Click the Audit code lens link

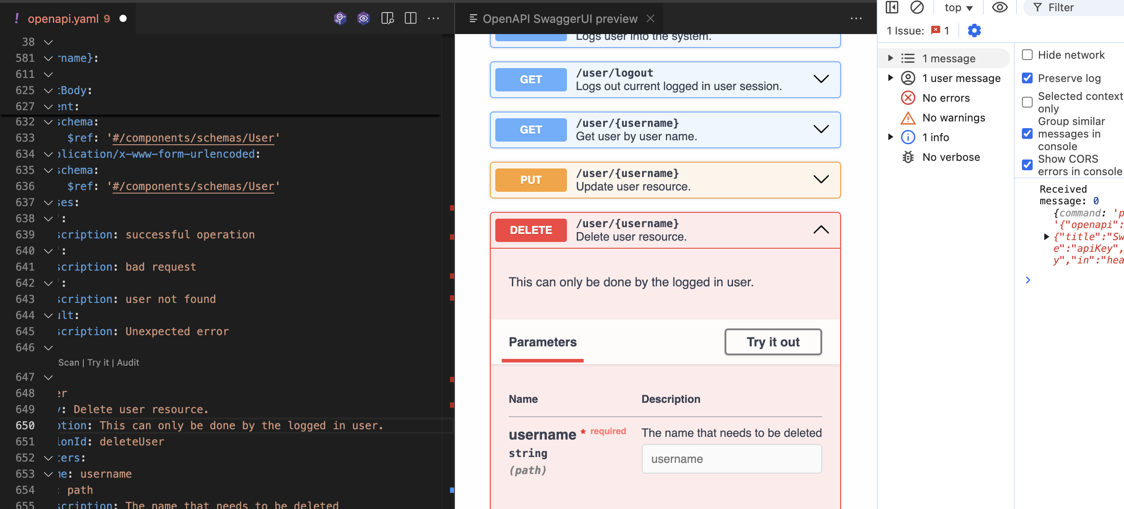coord(128,362)
